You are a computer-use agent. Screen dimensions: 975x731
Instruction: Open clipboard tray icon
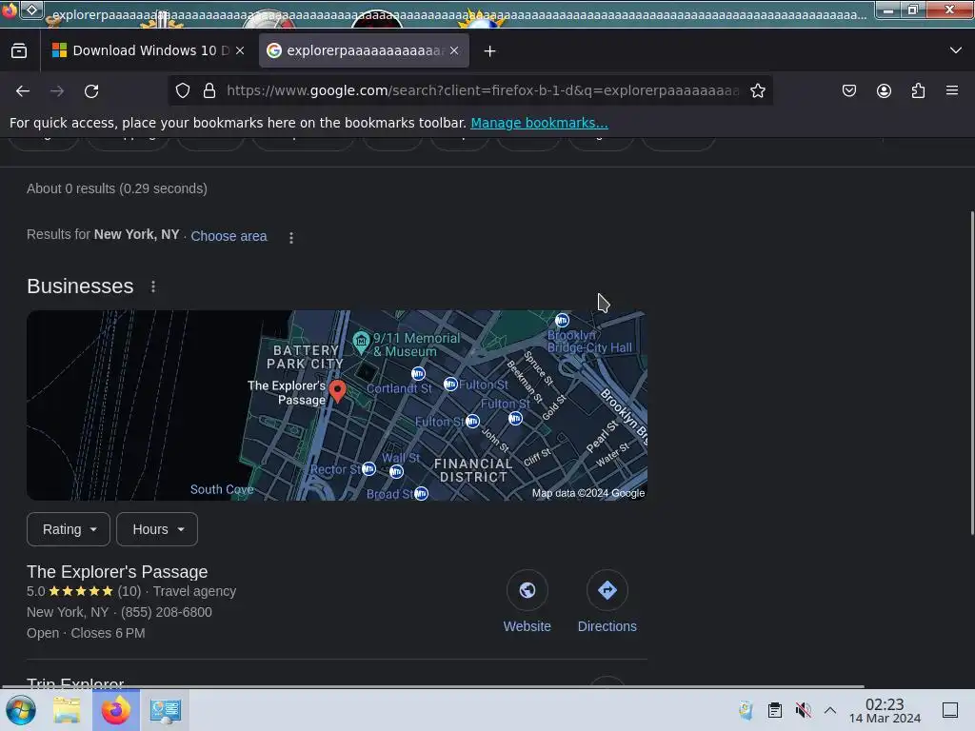click(x=774, y=710)
